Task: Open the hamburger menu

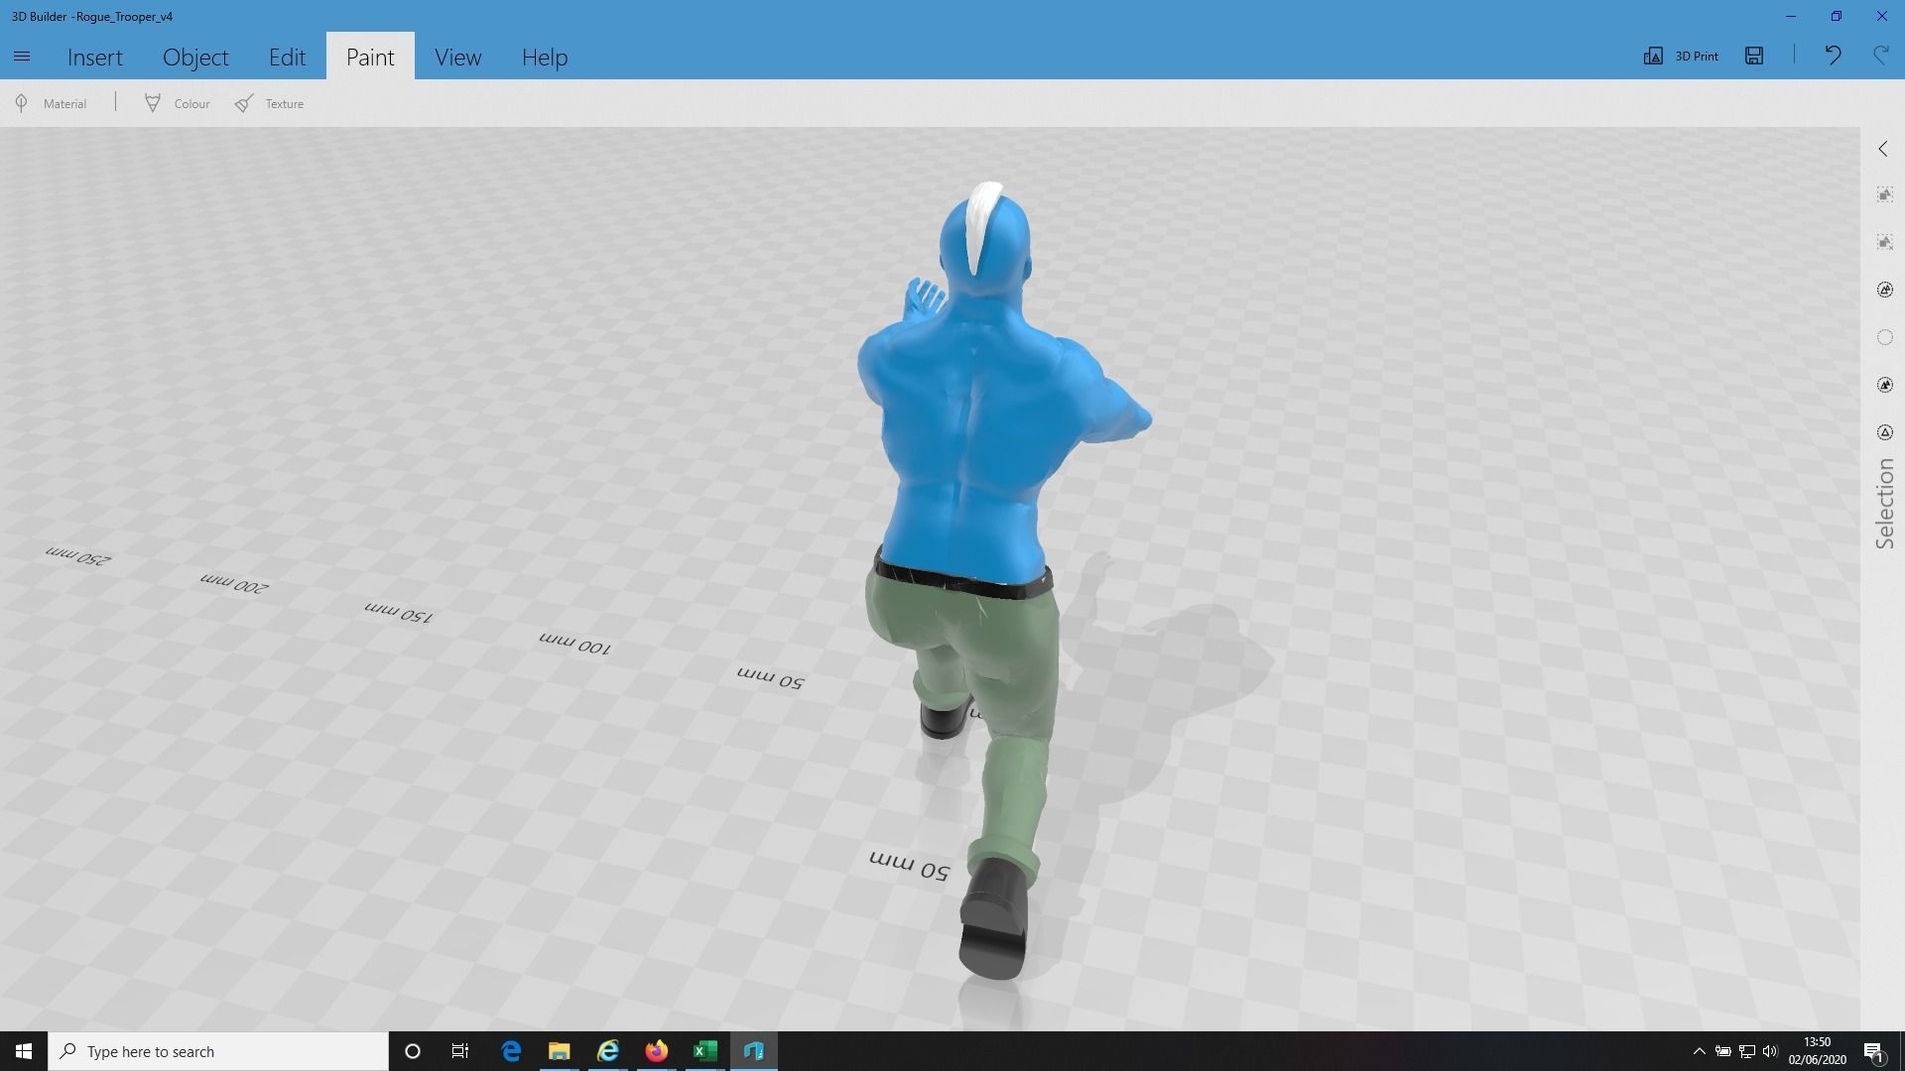Action: (x=22, y=57)
